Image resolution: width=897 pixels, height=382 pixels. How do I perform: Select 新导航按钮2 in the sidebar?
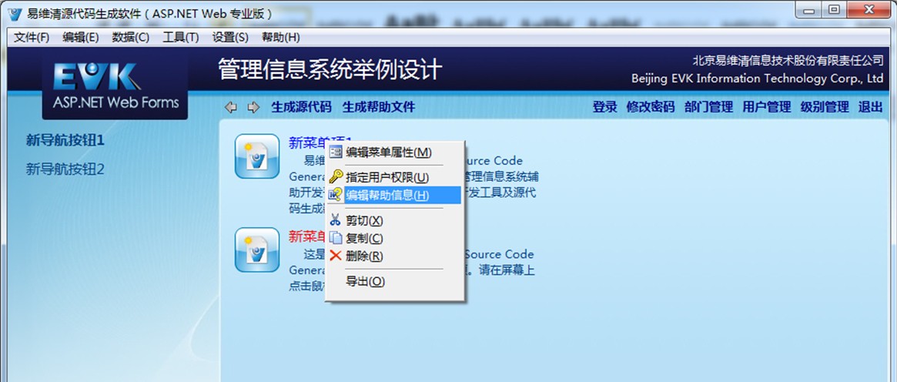pos(65,169)
